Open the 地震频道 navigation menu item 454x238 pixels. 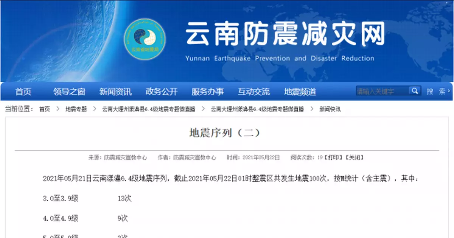click(x=300, y=91)
